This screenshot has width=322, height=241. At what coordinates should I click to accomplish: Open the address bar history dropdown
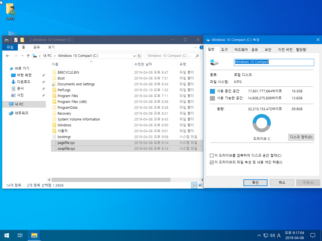(134, 56)
